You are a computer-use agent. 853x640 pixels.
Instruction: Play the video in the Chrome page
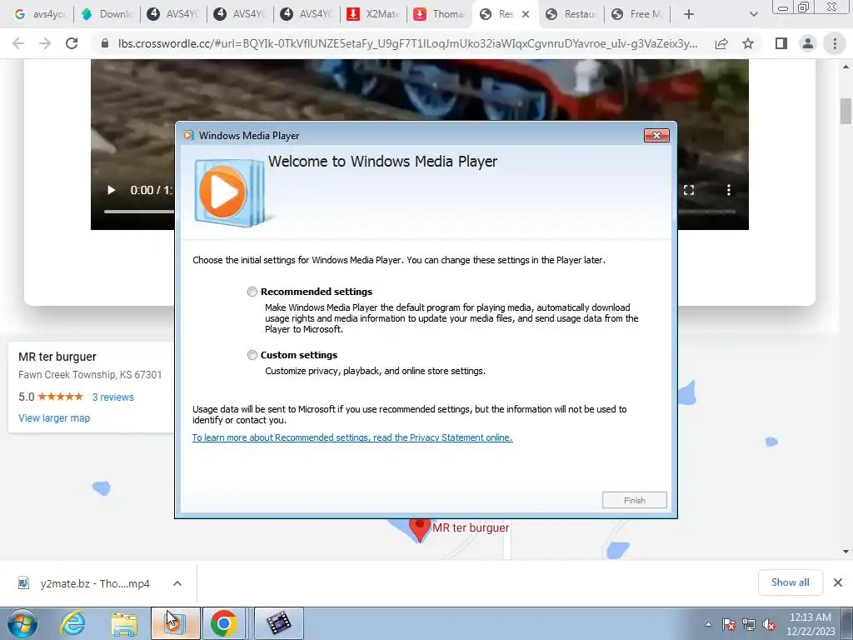[x=111, y=190]
